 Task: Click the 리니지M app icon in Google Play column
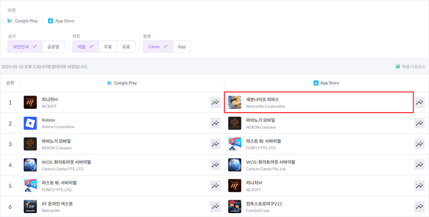pyautogui.click(x=30, y=102)
